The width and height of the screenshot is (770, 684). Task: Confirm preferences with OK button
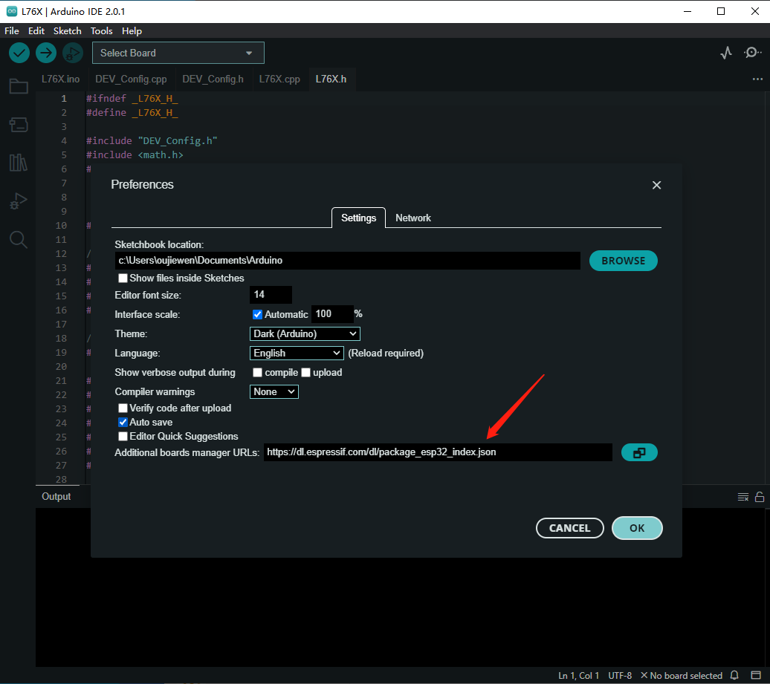(637, 528)
